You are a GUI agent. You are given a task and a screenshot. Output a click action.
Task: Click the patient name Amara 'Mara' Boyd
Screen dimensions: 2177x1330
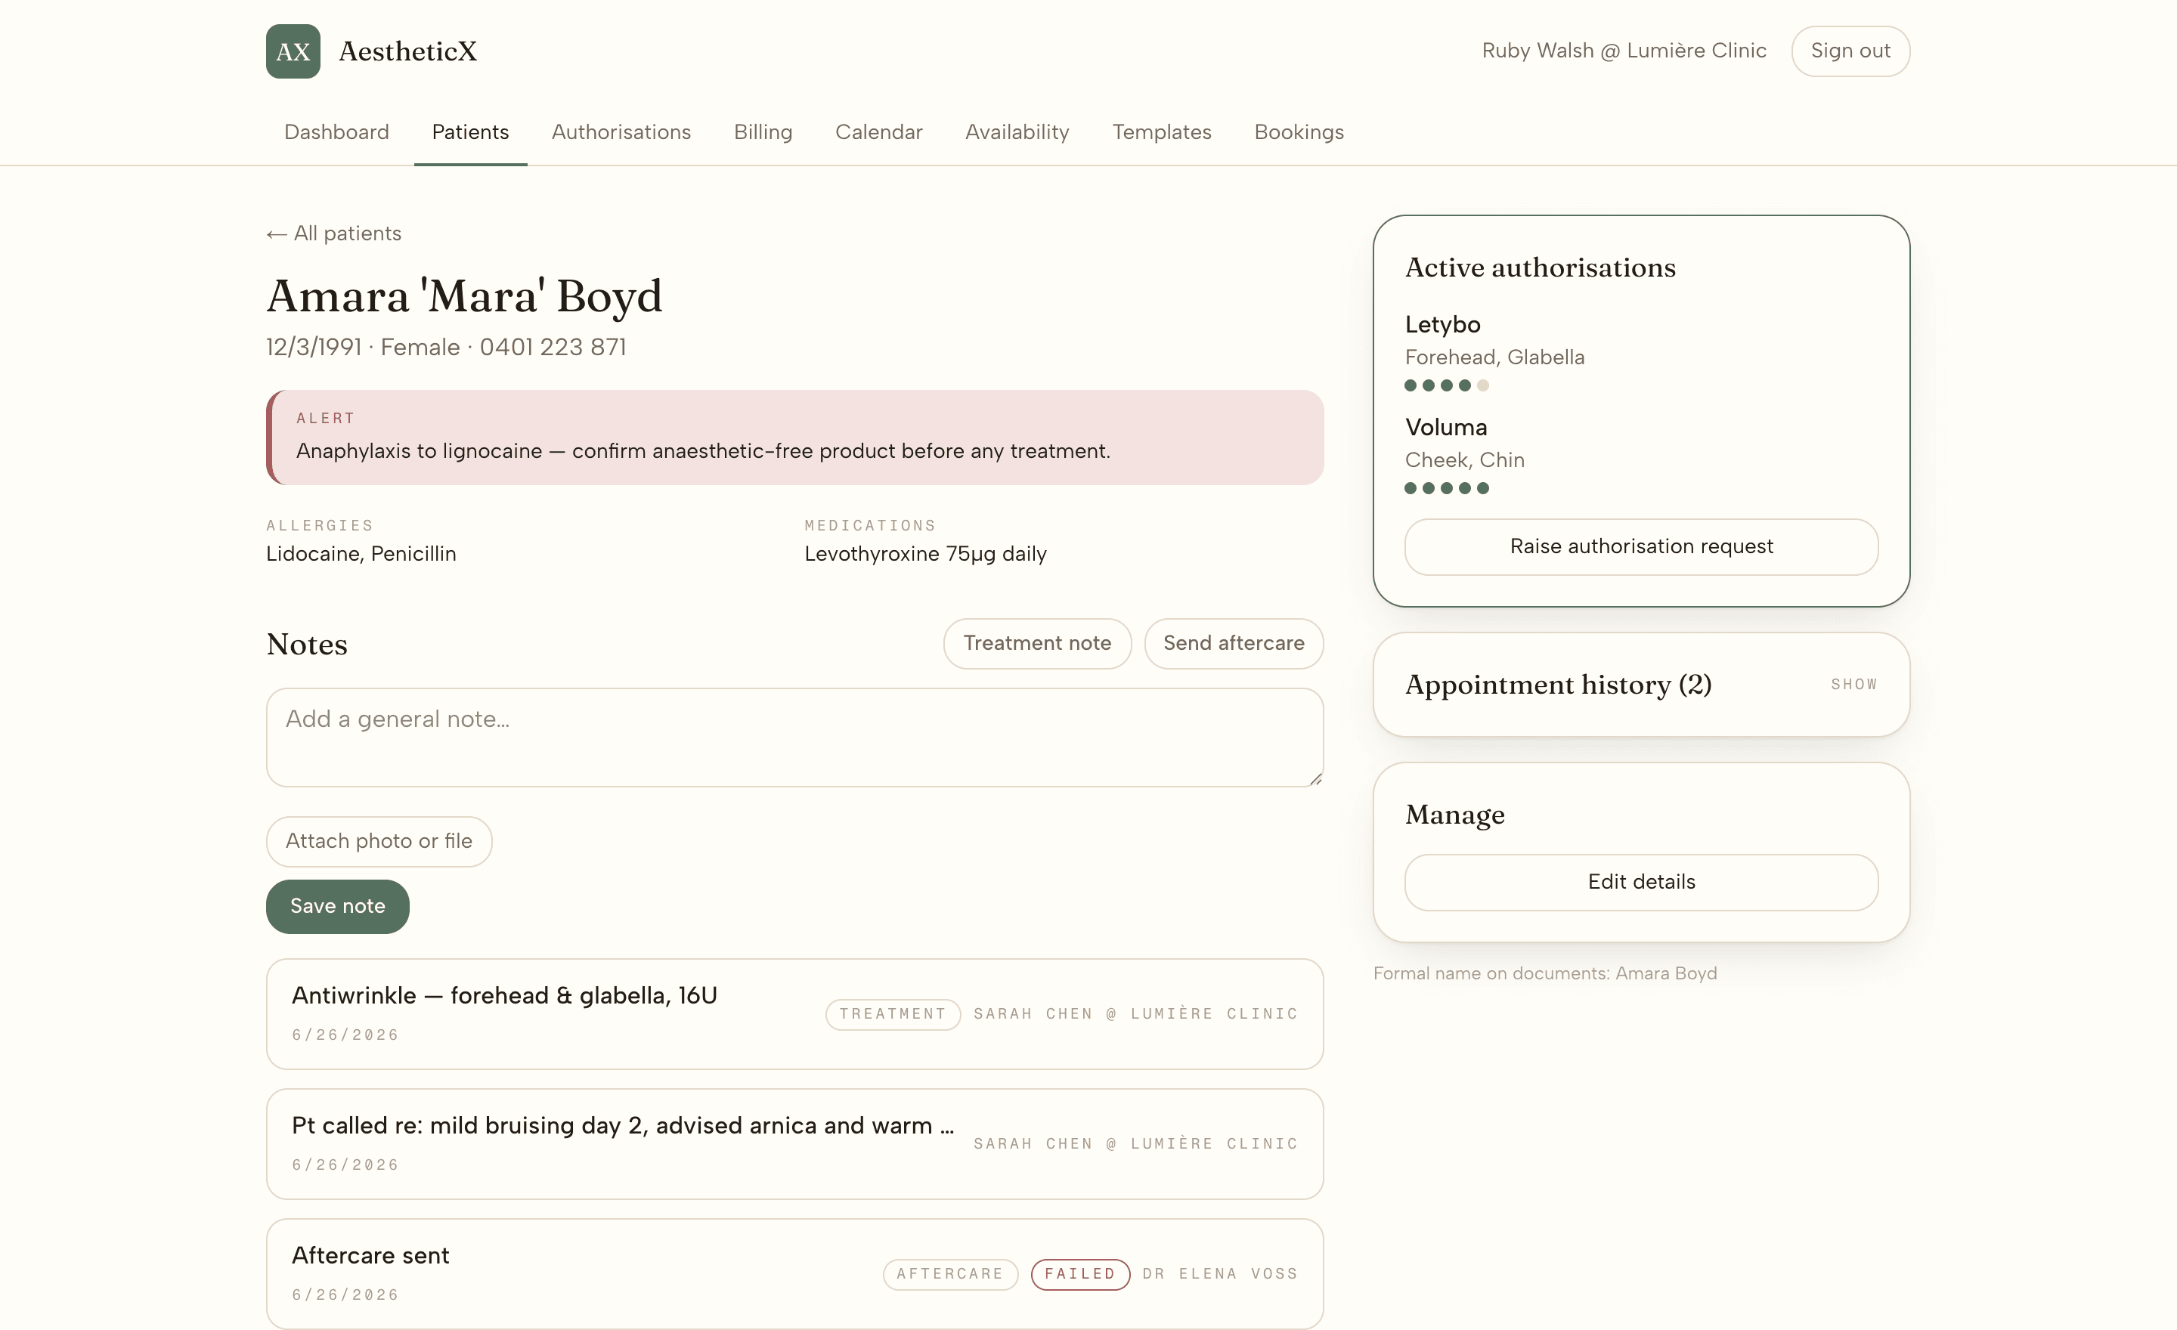(465, 296)
